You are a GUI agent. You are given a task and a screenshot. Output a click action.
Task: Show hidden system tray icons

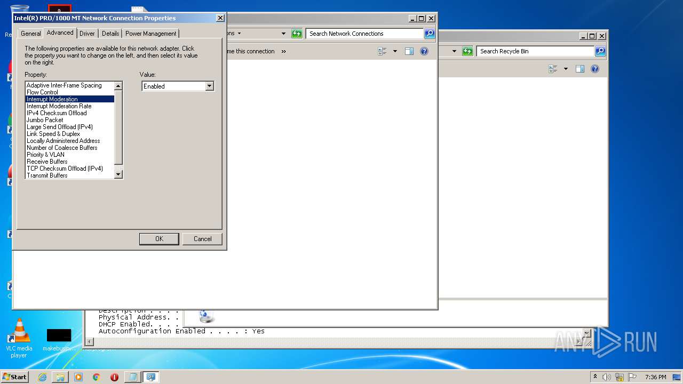click(595, 377)
